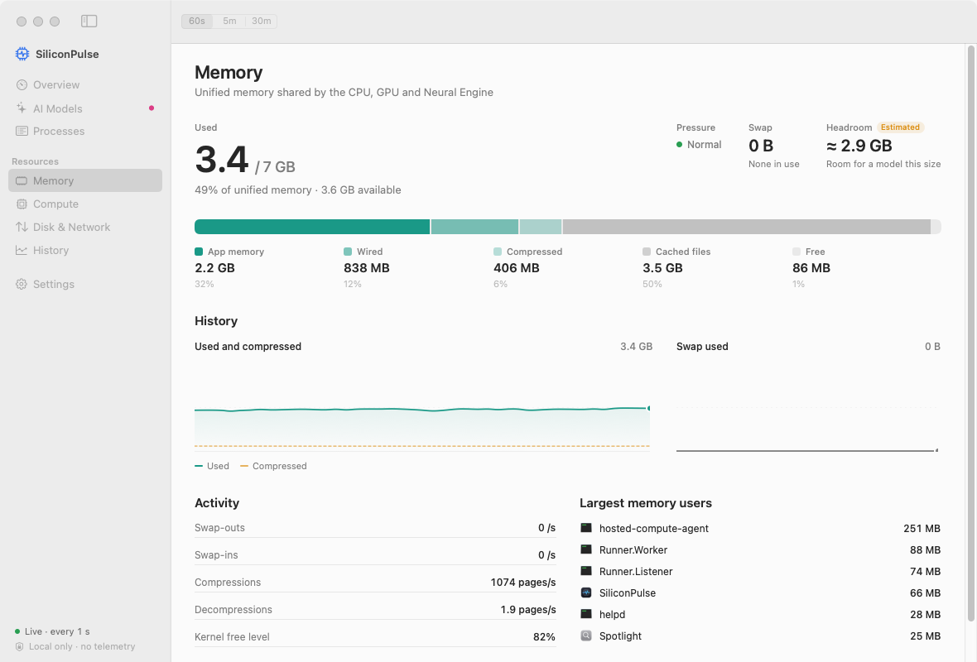This screenshot has width=977, height=662.
Task: Click the Used and compressed history chart
Action: 422,408
